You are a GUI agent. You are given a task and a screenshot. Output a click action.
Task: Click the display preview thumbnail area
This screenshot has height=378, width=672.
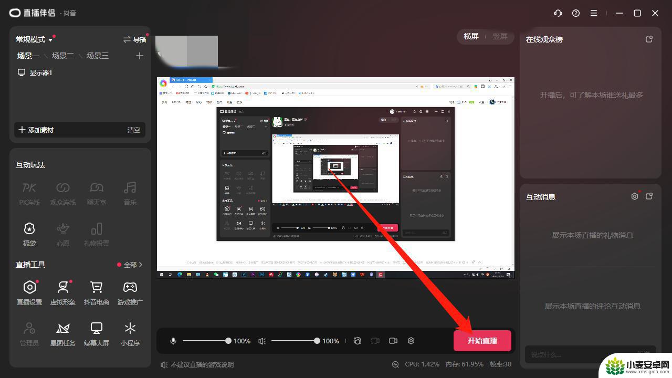point(335,178)
